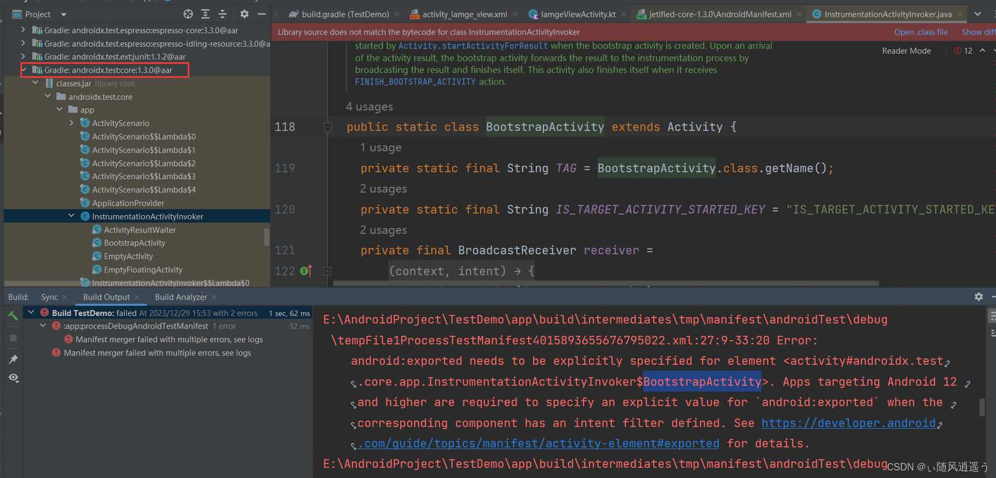Collapse the app package folder
The image size is (996, 478).
(60, 109)
